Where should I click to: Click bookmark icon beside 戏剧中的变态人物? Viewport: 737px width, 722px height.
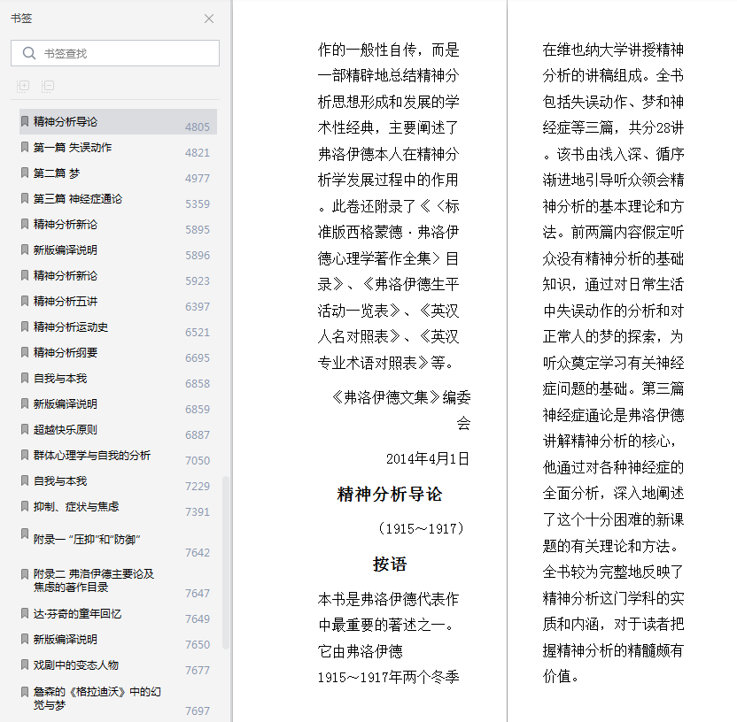pos(25,664)
